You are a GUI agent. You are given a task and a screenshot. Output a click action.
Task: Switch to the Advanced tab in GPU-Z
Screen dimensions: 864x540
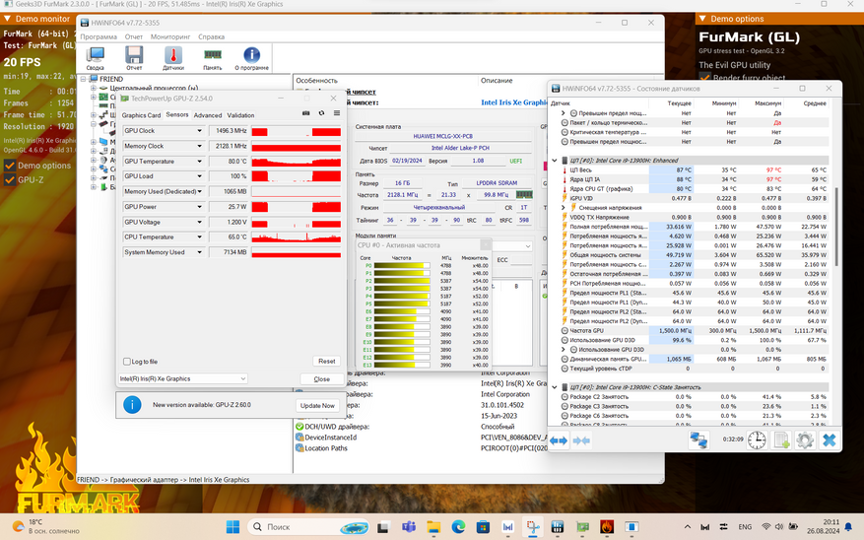(x=208, y=115)
